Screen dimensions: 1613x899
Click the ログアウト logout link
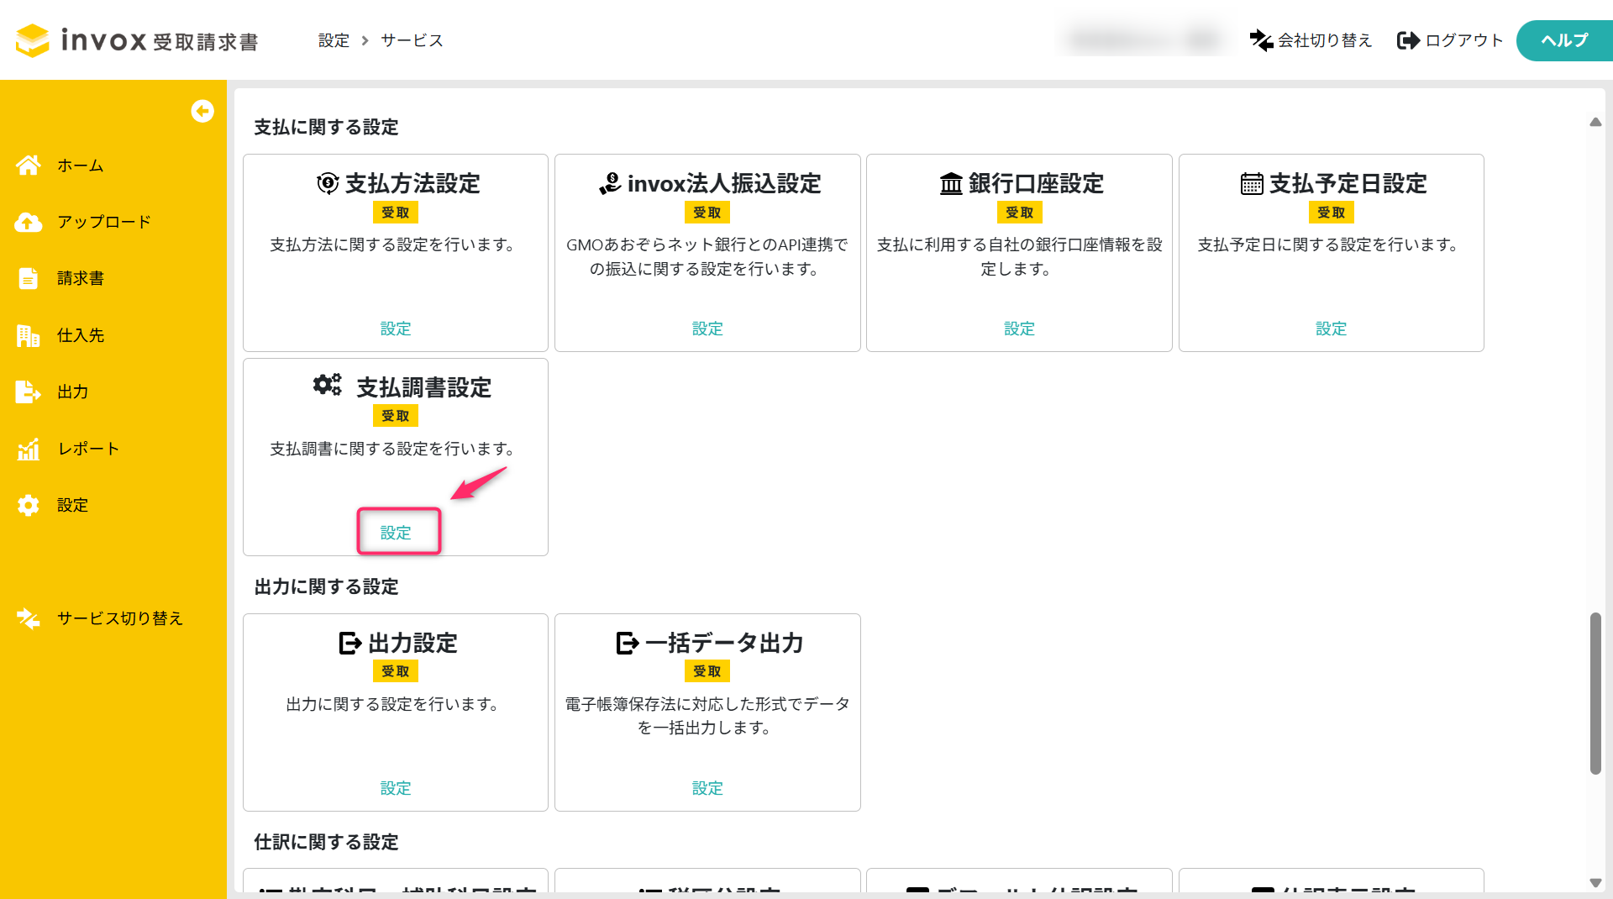tap(1449, 40)
